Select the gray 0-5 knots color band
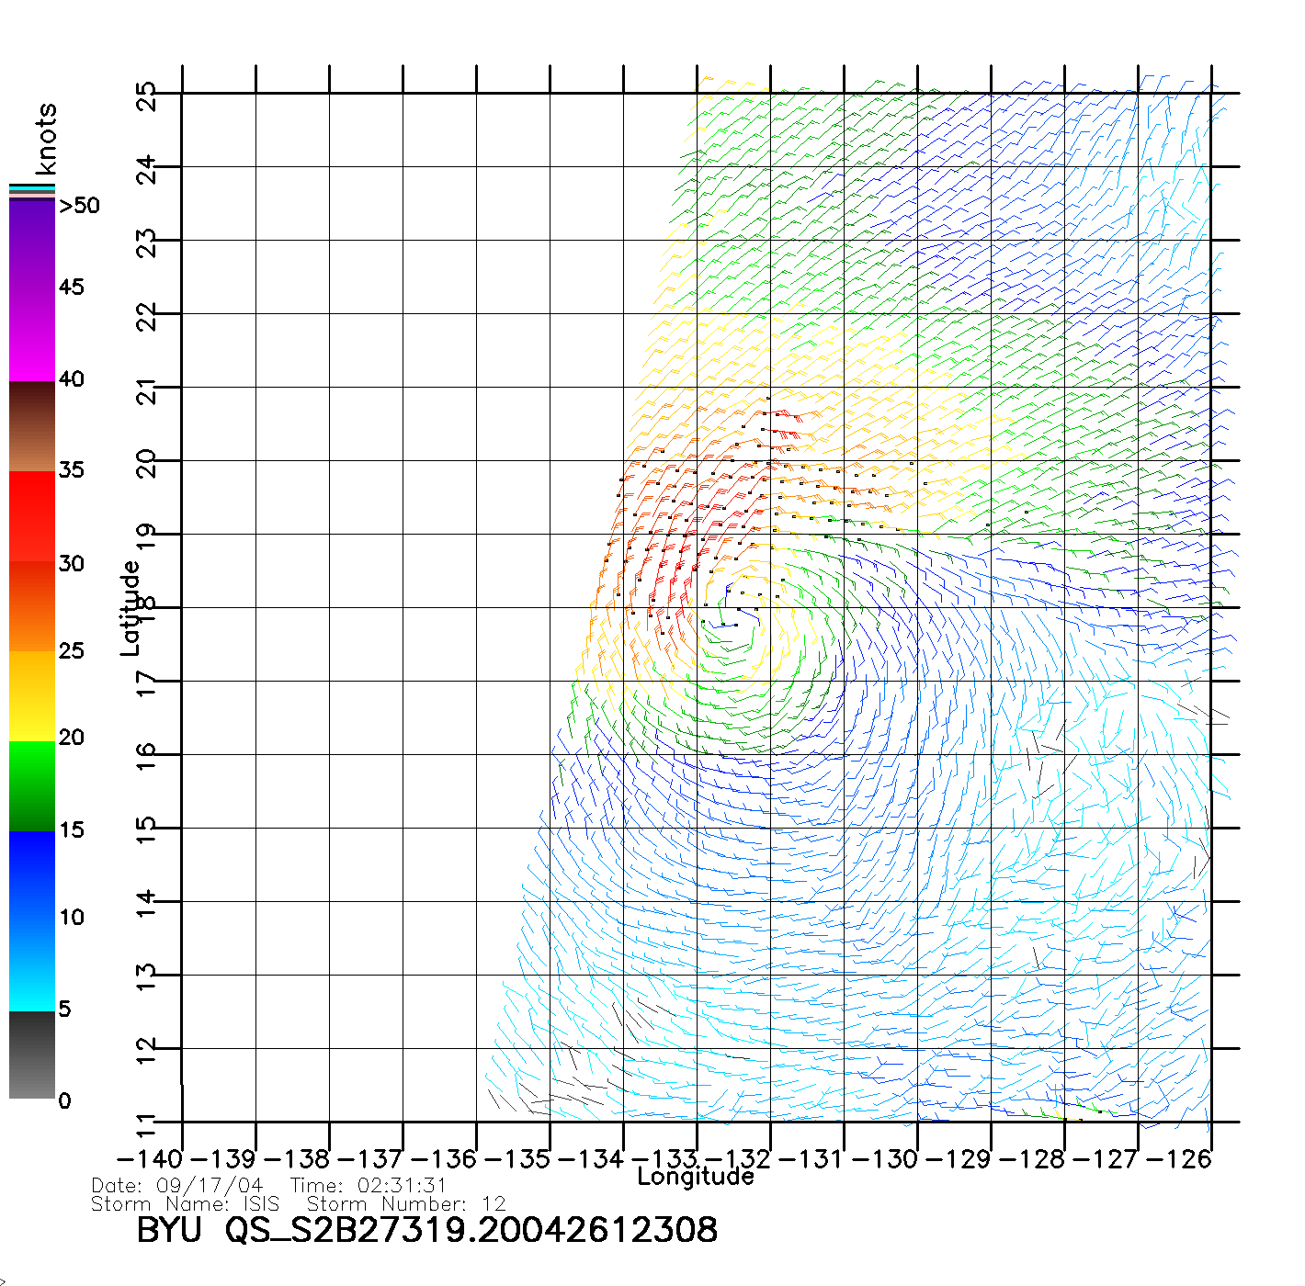The height and width of the screenshot is (1286, 1305). (32, 1055)
